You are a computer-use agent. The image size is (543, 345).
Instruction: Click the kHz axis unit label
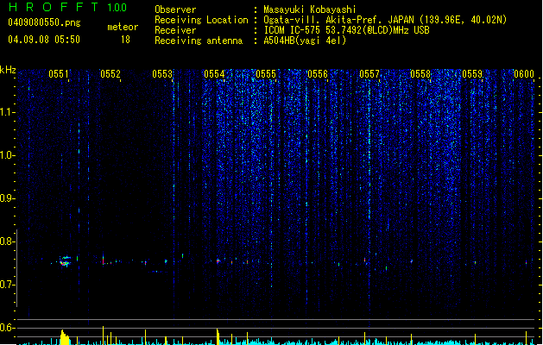[x=8, y=70]
